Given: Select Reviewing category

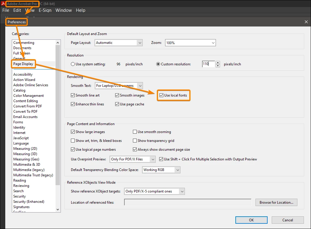Looking at the screenshot, I should pos(21,186).
